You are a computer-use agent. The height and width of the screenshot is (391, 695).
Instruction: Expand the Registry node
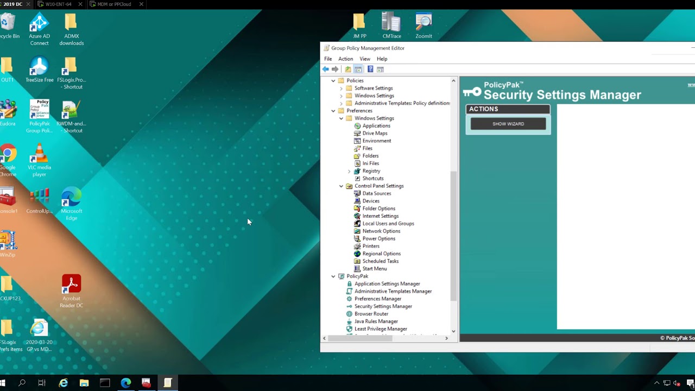pyautogui.click(x=349, y=172)
